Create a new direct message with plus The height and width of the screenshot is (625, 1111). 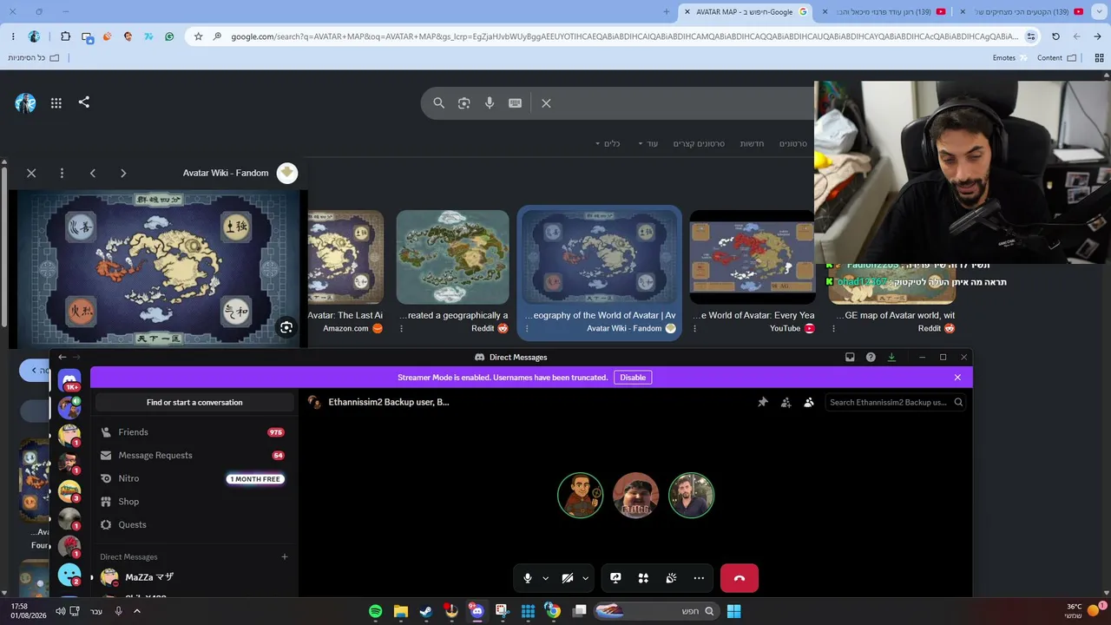pos(285,557)
